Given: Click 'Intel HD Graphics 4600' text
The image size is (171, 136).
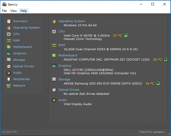Looking at the screenshot, I should (x=81, y=73).
